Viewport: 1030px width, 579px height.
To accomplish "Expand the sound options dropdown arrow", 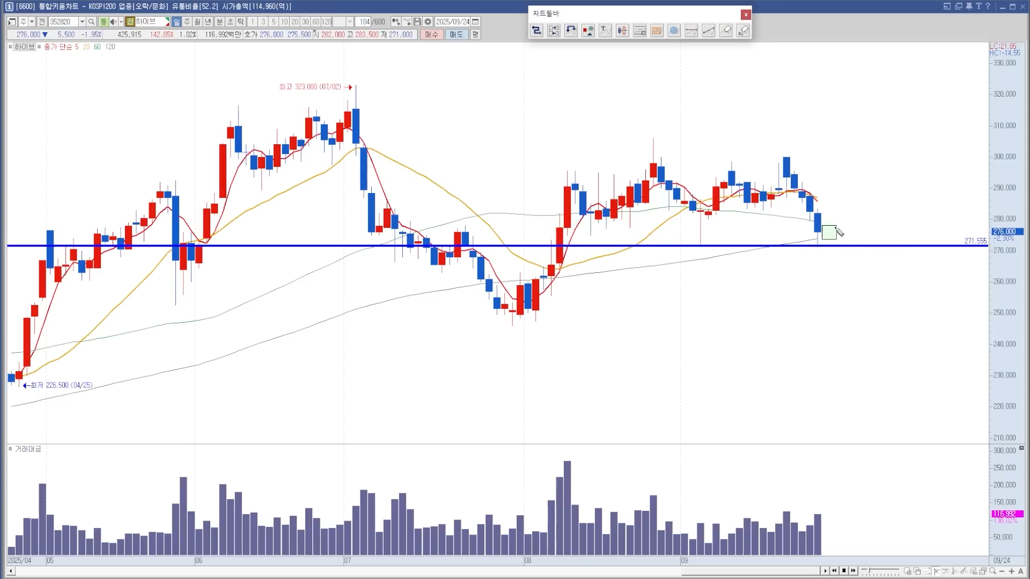I will [121, 22].
